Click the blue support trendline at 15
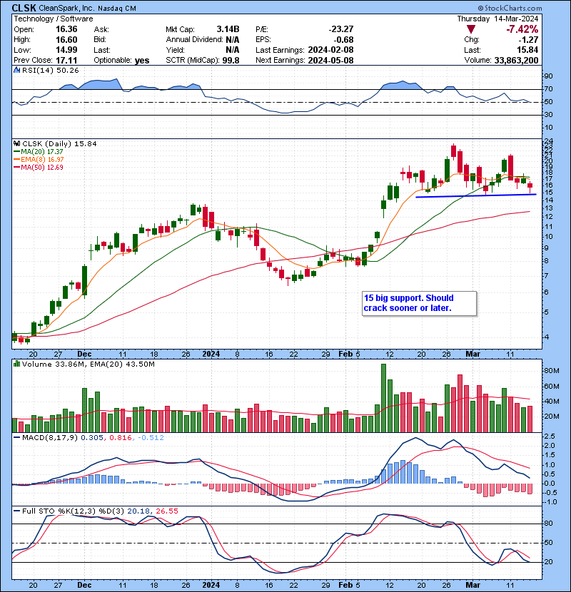 coord(476,195)
